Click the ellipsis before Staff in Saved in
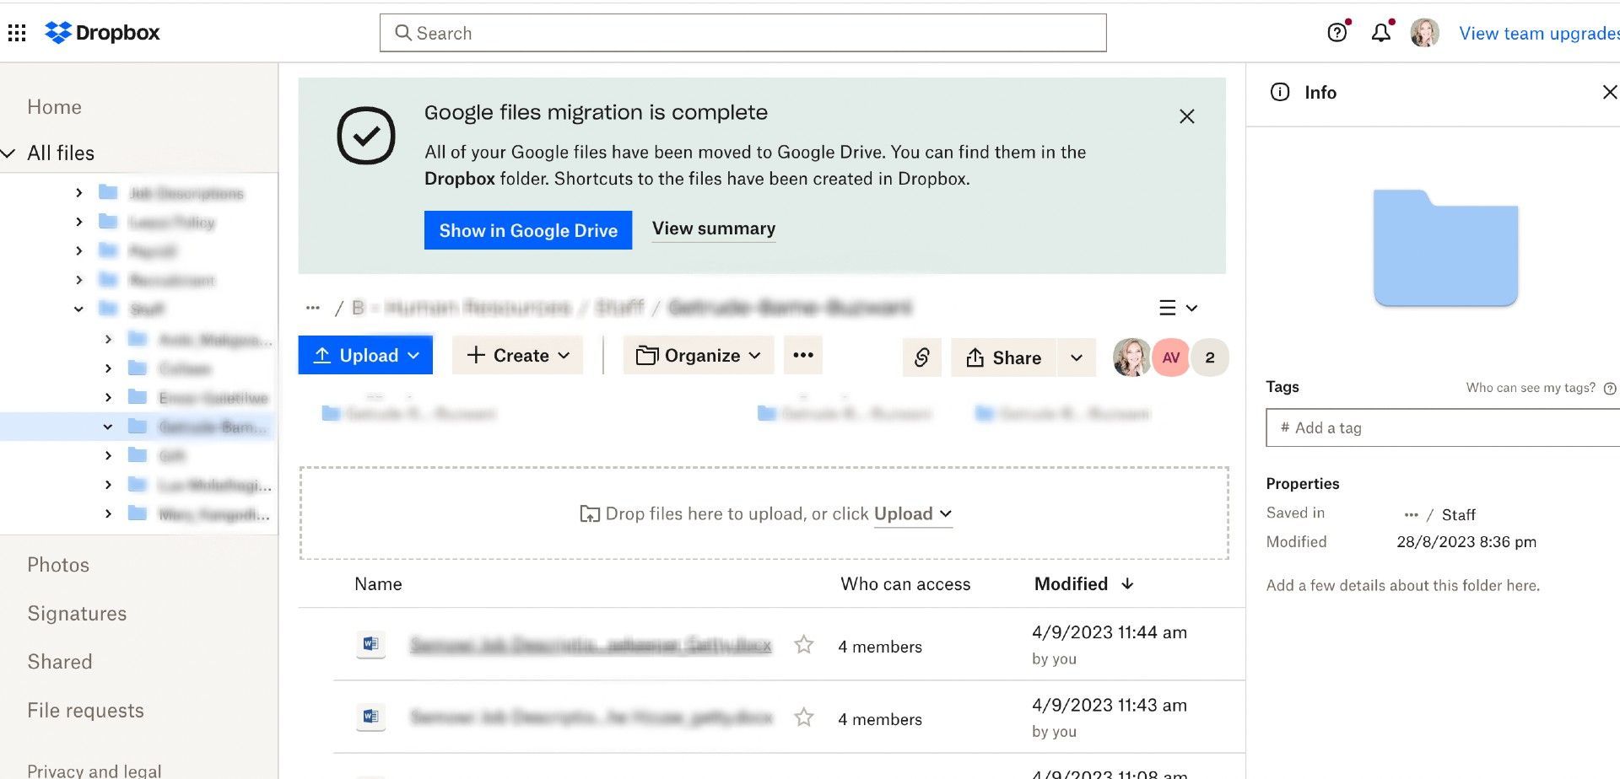Image resolution: width=1620 pixels, height=779 pixels. (x=1411, y=514)
